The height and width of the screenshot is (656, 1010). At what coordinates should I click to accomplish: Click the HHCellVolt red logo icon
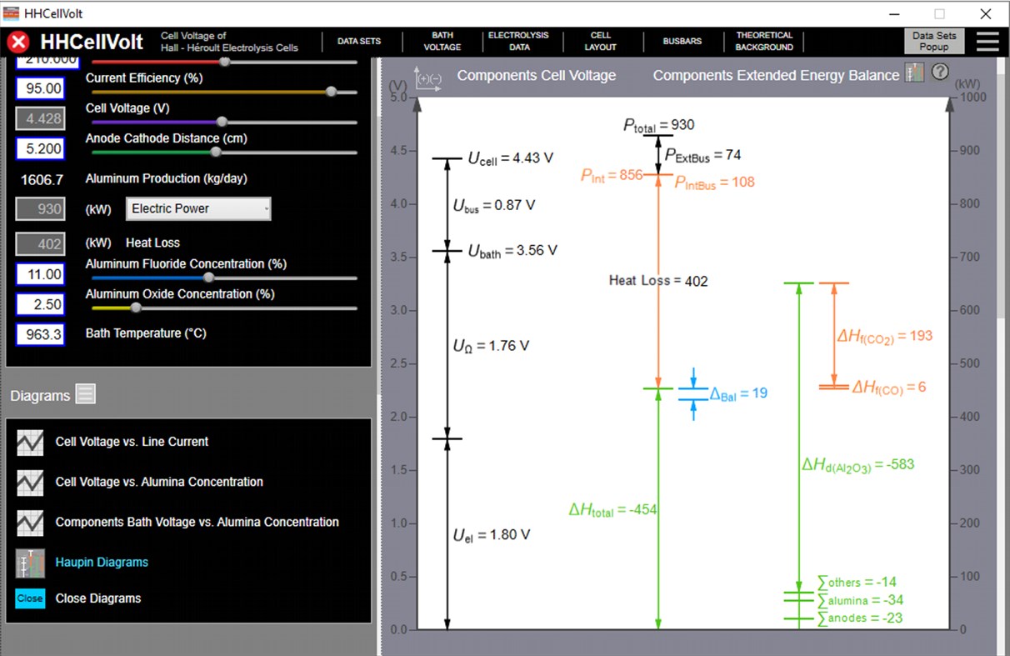coord(17,42)
